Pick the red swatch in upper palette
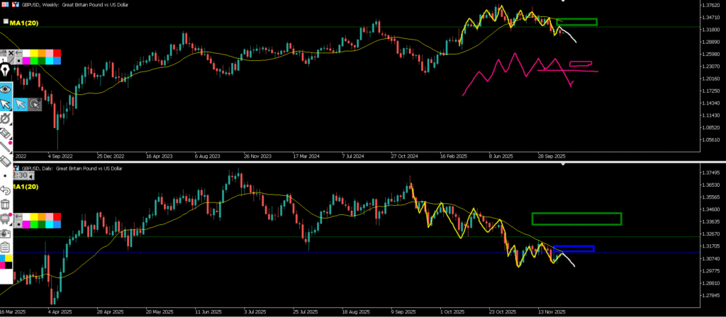Screen dimensions: 726x317 coord(56,54)
